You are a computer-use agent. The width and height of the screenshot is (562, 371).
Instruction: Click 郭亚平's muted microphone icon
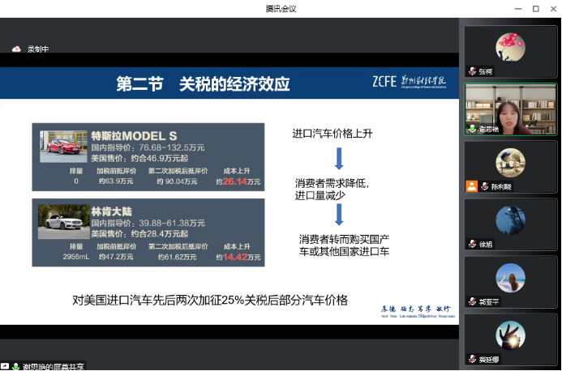pyautogui.click(x=472, y=301)
